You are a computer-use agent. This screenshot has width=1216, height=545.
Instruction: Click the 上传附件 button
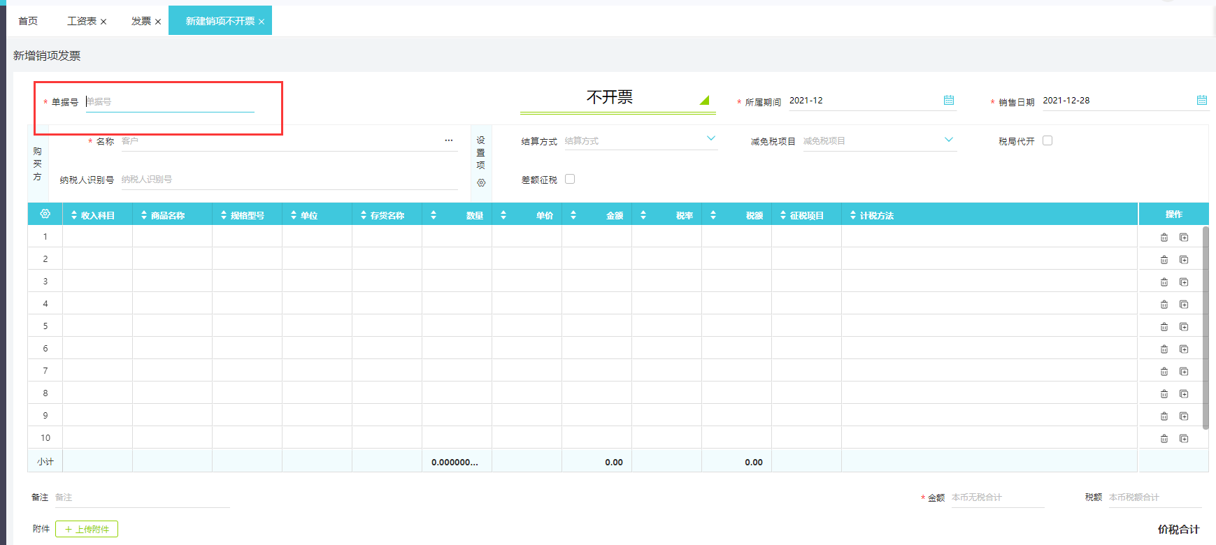(87, 529)
